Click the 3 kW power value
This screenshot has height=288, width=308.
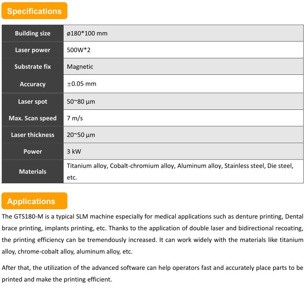pyautogui.click(x=74, y=151)
